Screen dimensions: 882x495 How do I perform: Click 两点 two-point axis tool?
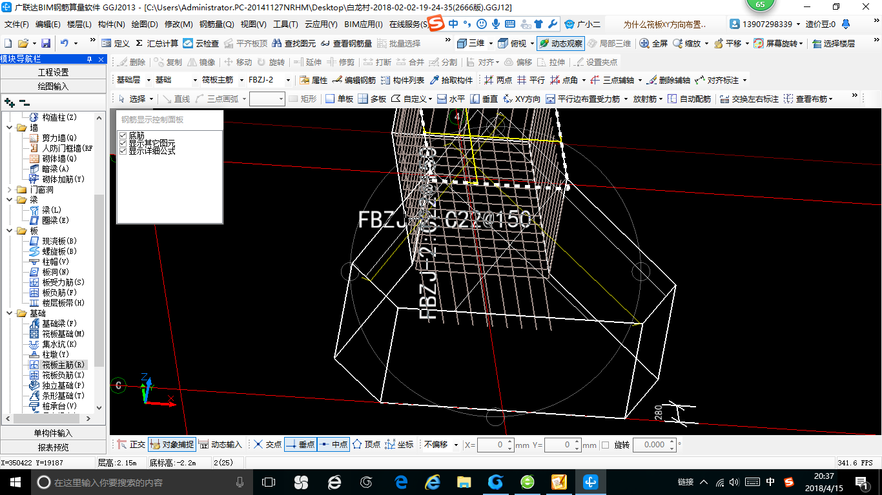pos(498,80)
